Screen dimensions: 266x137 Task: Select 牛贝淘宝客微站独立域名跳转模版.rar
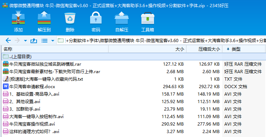click(45, 64)
